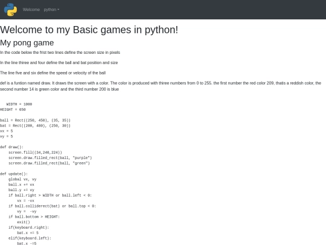Click the 'elif(keyboard.left):' code line
The image size is (326, 245).
[30, 238]
